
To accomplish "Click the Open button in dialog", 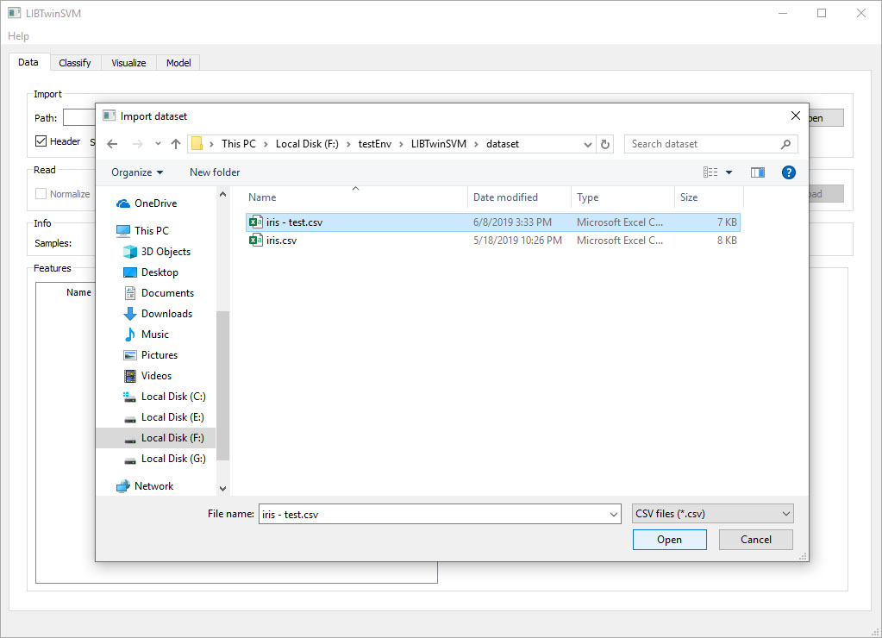I will coord(669,540).
